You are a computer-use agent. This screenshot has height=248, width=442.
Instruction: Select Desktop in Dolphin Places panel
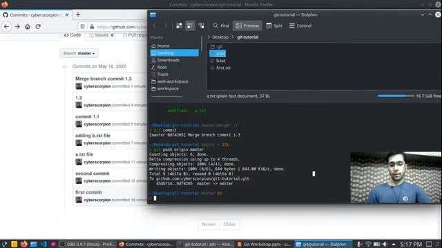(x=175, y=53)
